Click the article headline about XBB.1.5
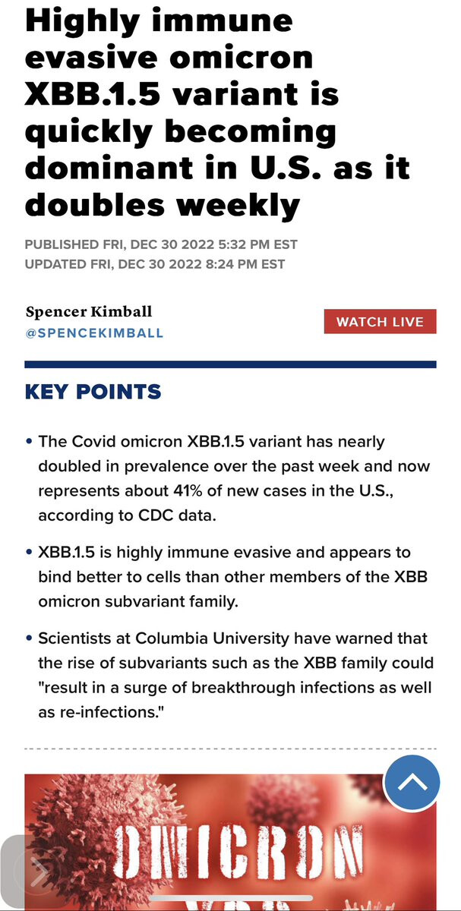461x911 pixels. coord(217,112)
